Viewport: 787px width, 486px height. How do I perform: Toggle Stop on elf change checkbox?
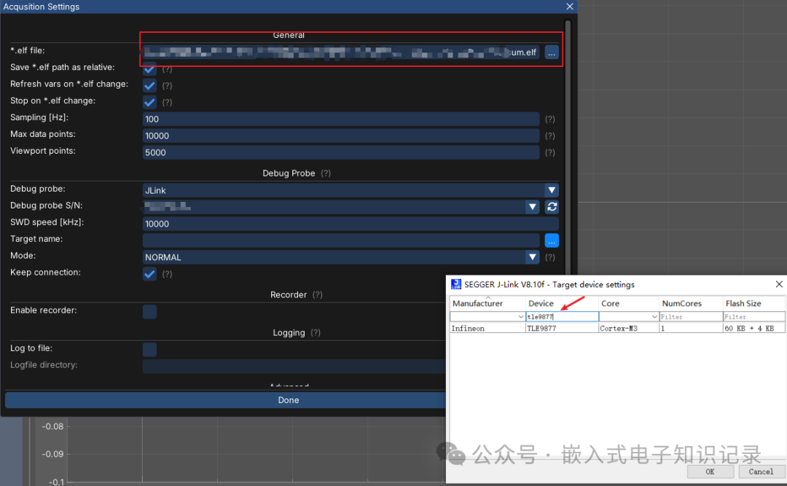(149, 103)
